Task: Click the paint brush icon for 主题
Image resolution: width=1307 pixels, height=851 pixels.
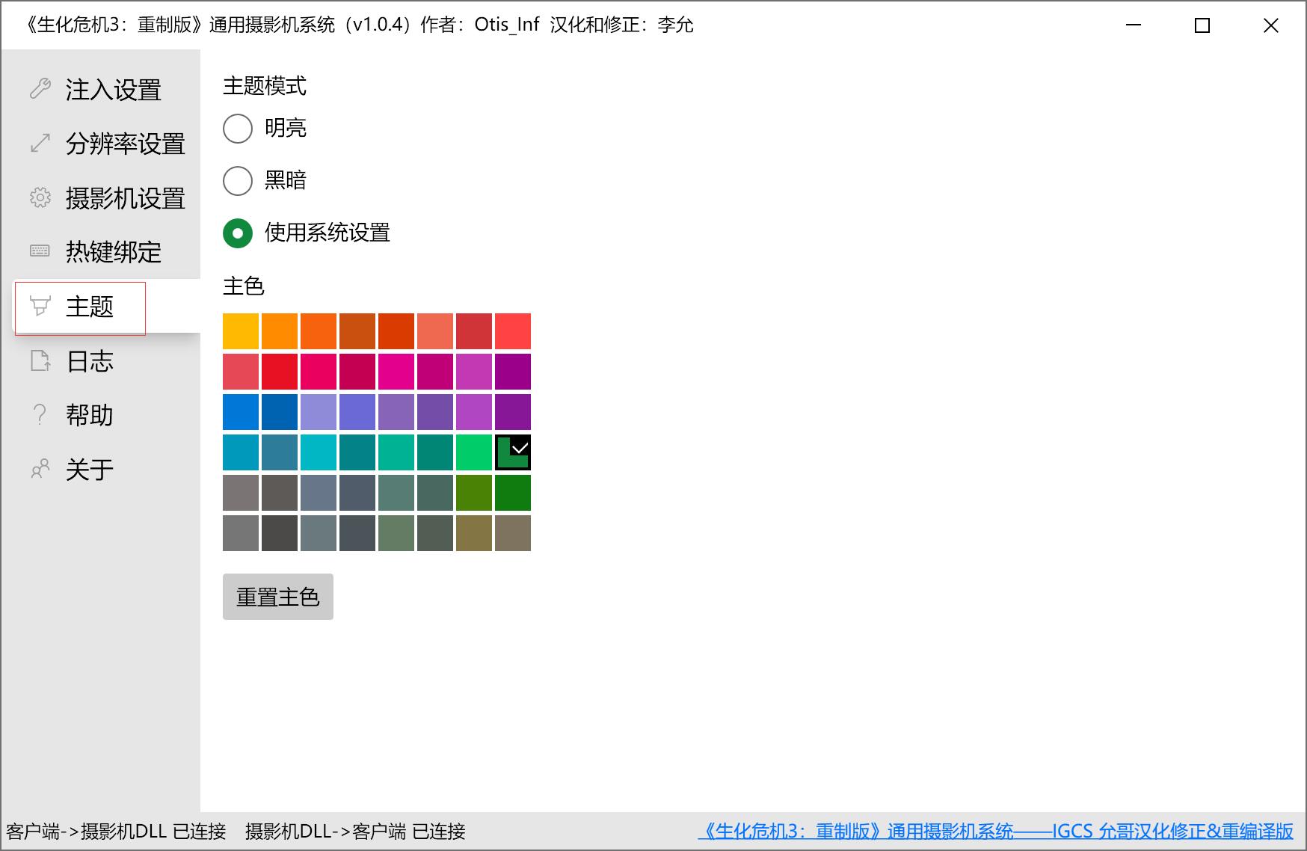Action: 40,306
